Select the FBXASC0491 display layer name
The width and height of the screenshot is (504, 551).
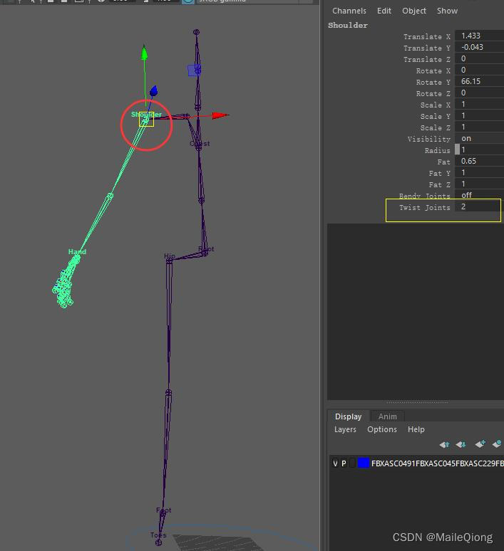coord(437,463)
